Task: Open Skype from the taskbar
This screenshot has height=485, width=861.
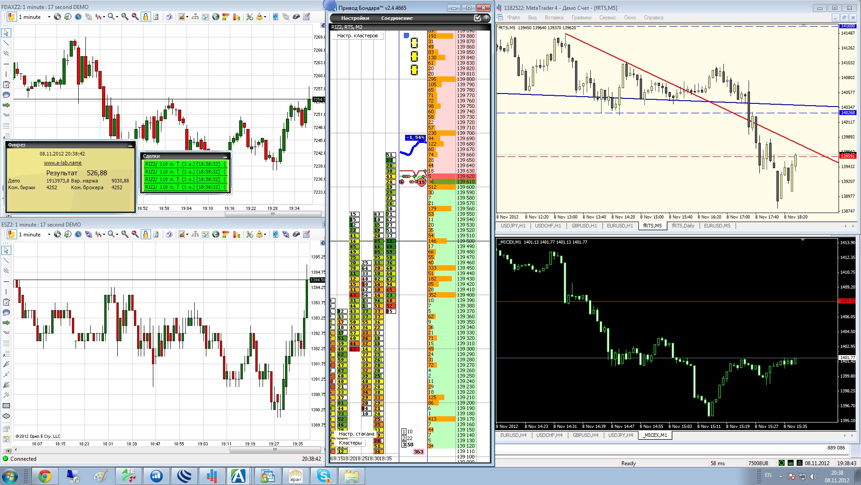Action: (323, 476)
